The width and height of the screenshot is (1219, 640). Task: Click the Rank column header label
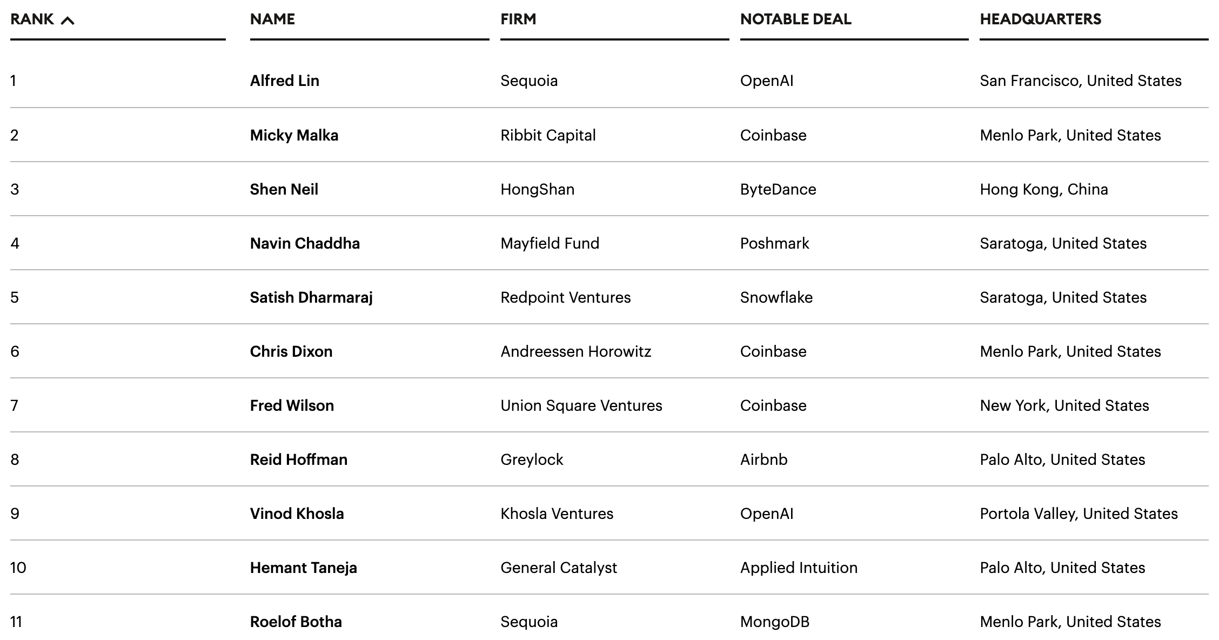pyautogui.click(x=32, y=19)
